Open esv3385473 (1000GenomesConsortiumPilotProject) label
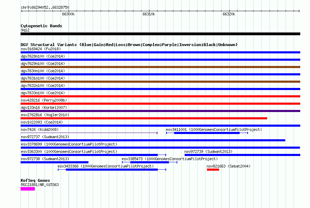This screenshot has height=208, width=310. (170, 159)
